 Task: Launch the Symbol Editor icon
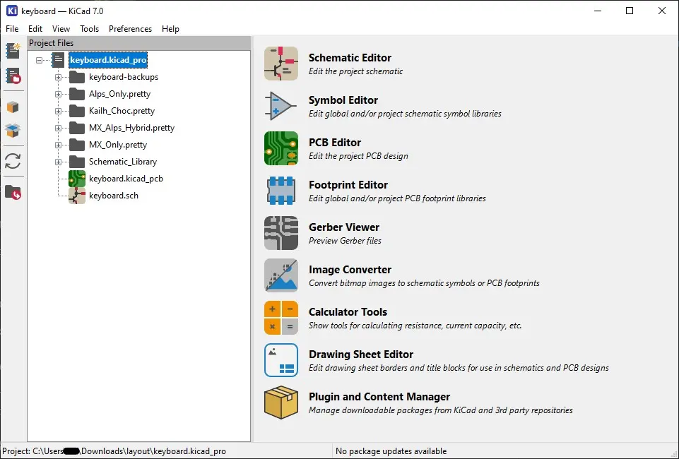point(281,106)
